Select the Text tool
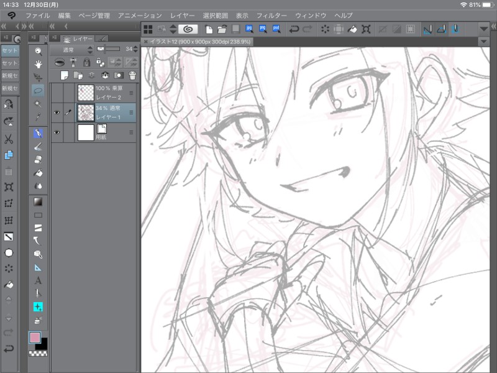 click(38, 280)
